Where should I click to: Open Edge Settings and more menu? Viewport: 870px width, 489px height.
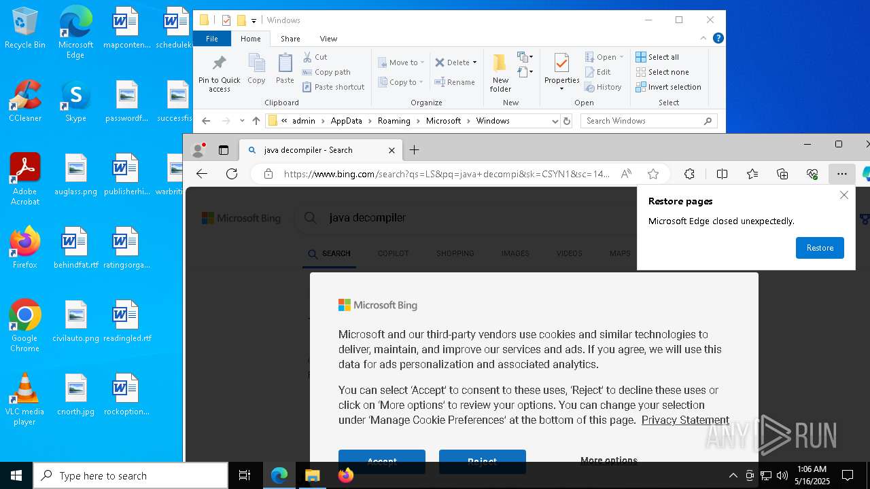[842, 174]
